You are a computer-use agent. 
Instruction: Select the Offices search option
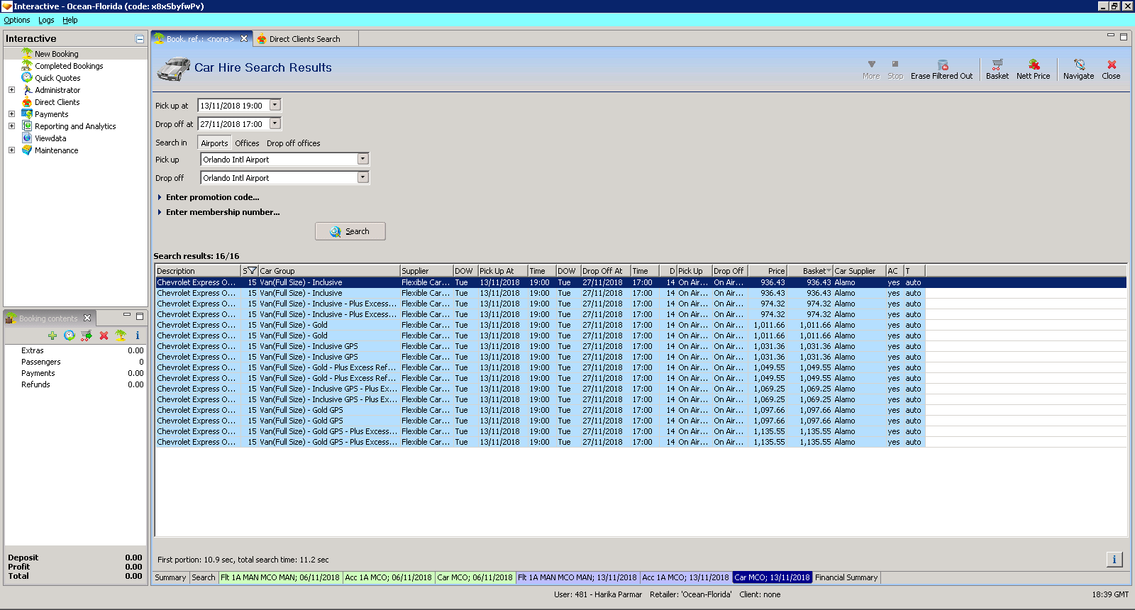point(247,143)
